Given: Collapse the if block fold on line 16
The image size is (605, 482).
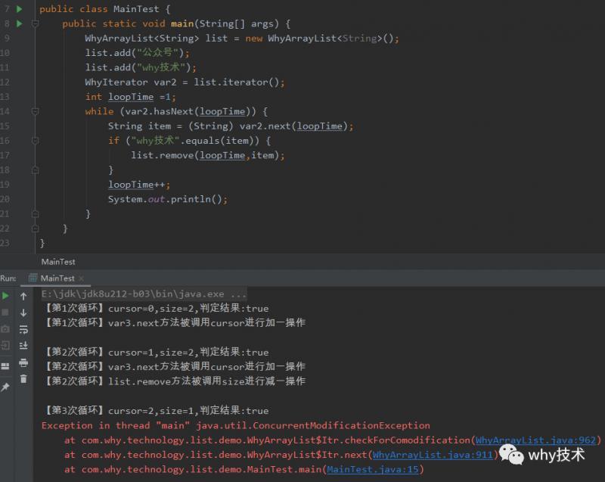Looking at the screenshot, I should 34,141.
